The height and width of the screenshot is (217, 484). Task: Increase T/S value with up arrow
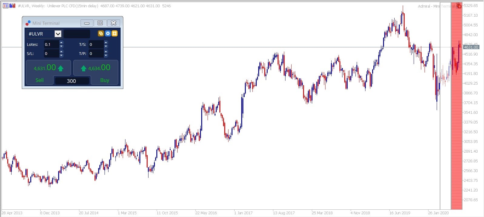pyautogui.click(x=106, y=42)
